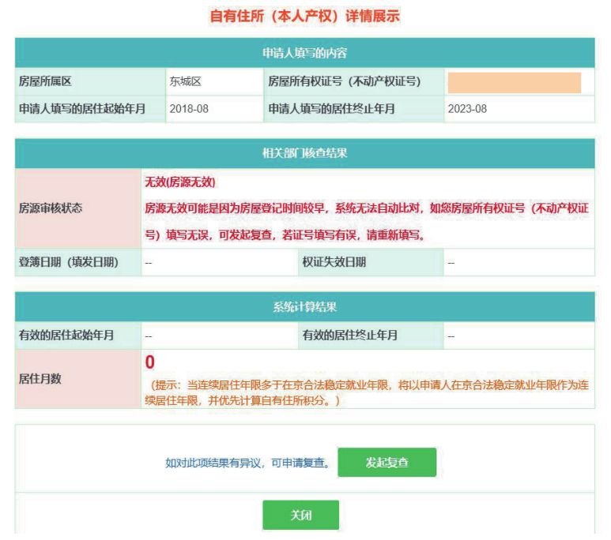Click the 权证失效日期 label
The width and height of the screenshot is (611, 540).
(x=334, y=262)
